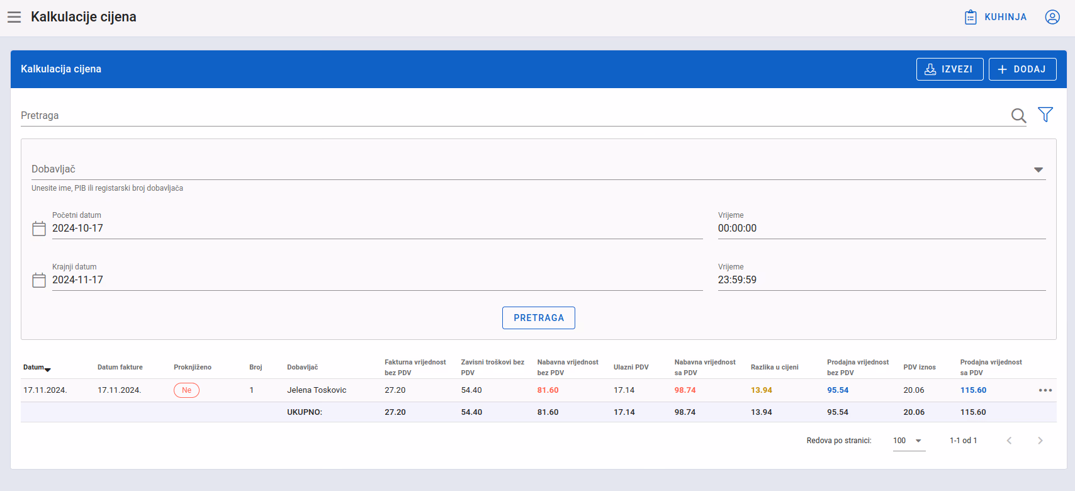Screen dimensions: 1075x491
Task: Click the start time field 00:00:00
Action: (x=882, y=229)
